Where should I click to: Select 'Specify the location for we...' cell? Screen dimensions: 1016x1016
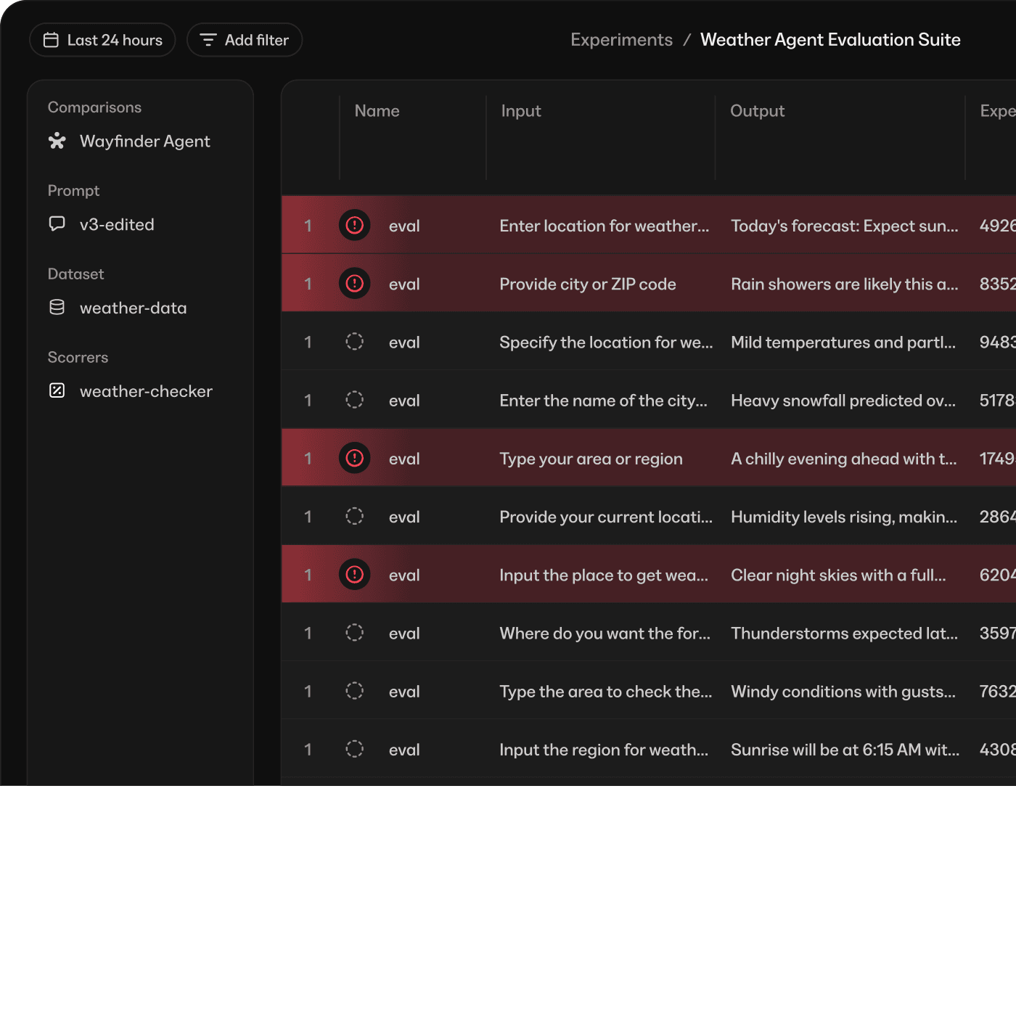click(606, 343)
